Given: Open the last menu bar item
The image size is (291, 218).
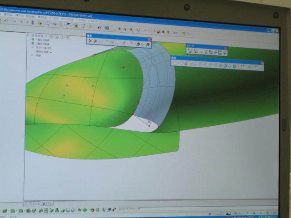Looking at the screenshot, I should (x=93, y=21).
